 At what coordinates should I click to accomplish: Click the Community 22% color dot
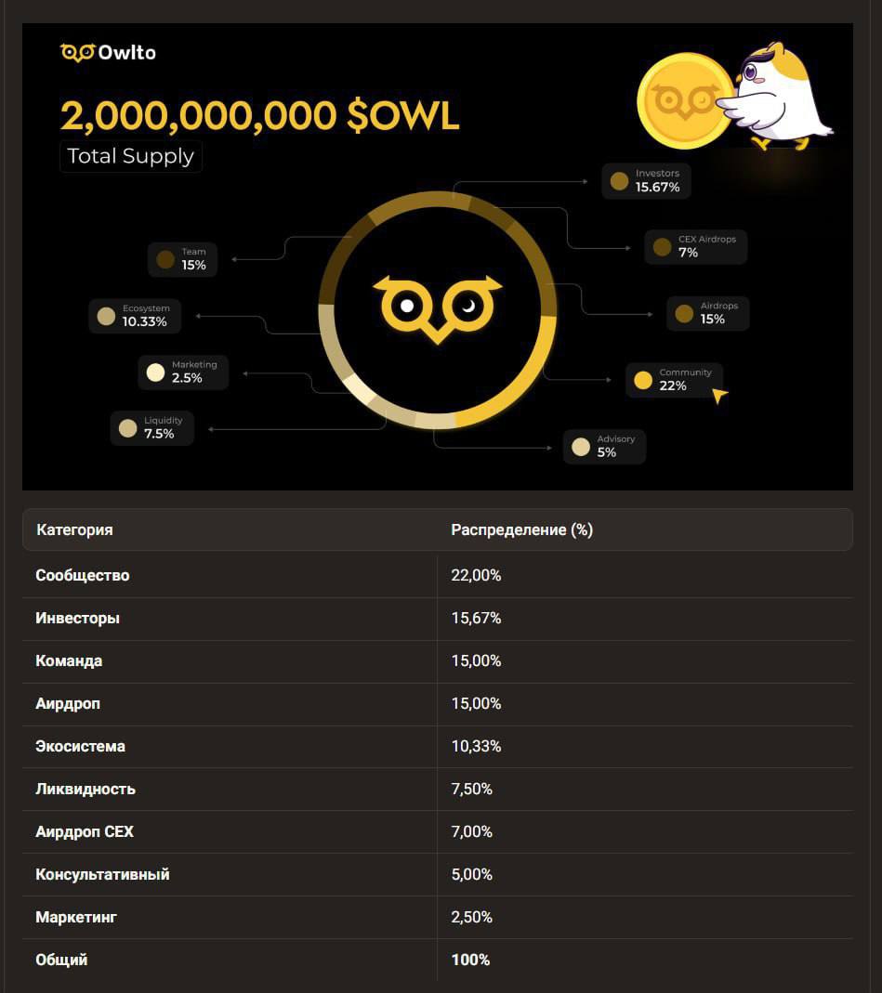[642, 380]
